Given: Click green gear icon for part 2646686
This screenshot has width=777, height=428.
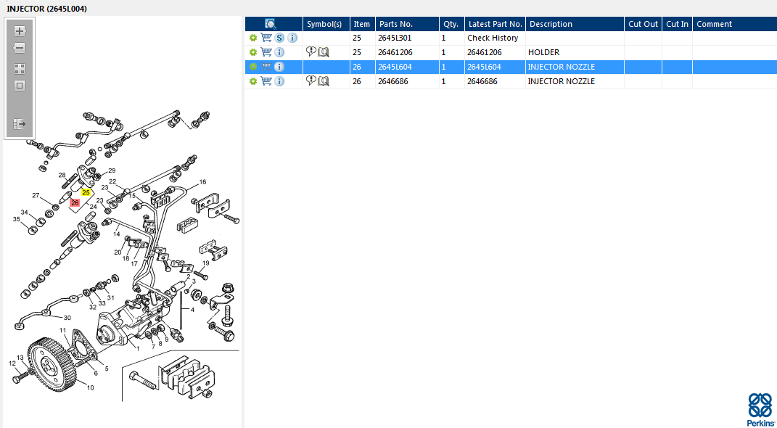Looking at the screenshot, I should tap(253, 81).
